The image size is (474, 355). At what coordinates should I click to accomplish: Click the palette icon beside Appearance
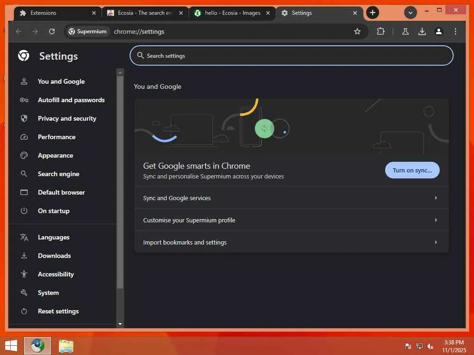coord(24,155)
